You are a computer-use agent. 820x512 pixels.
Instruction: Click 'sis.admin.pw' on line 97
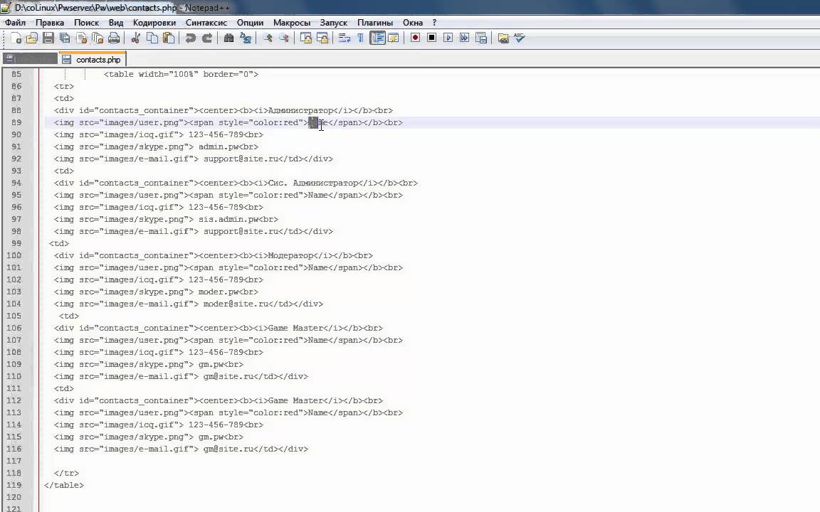click(228, 220)
